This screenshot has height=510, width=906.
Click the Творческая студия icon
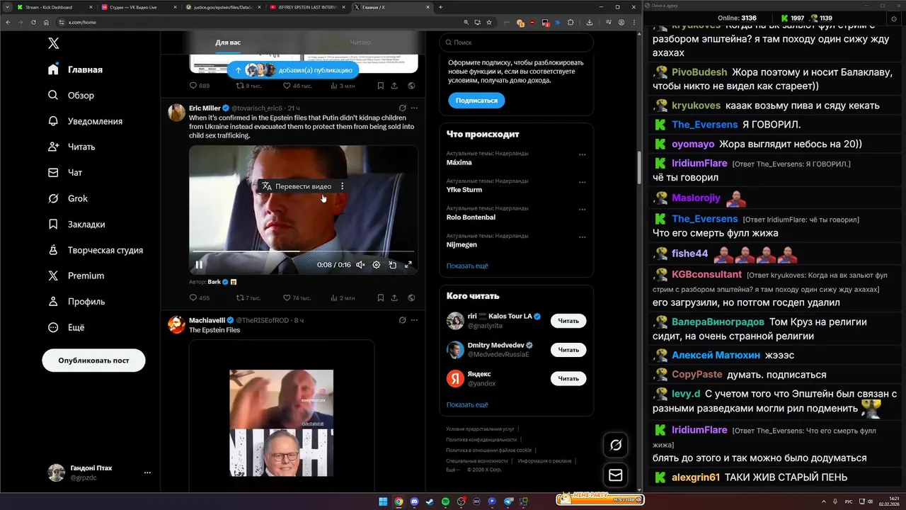point(53,250)
